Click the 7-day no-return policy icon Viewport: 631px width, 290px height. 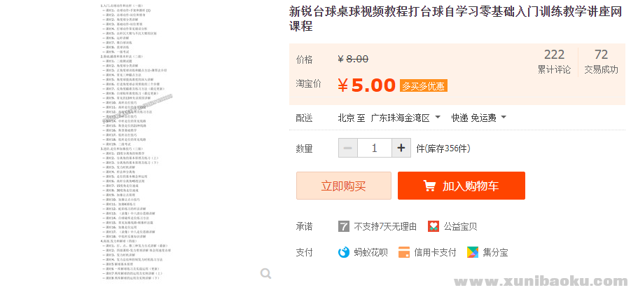pyautogui.click(x=344, y=226)
